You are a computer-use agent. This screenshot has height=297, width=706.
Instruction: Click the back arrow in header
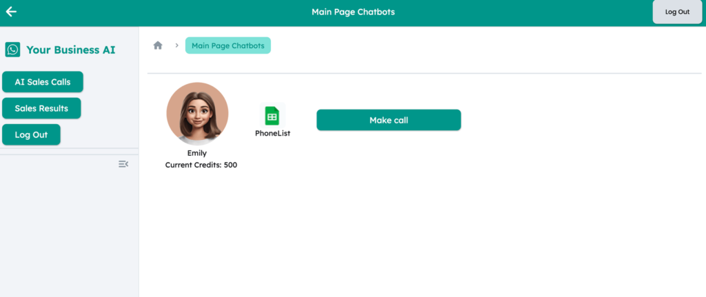point(11,12)
